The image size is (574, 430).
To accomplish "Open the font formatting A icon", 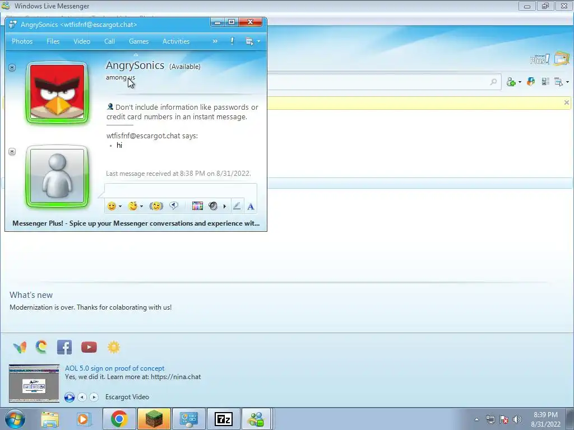I will click(251, 207).
